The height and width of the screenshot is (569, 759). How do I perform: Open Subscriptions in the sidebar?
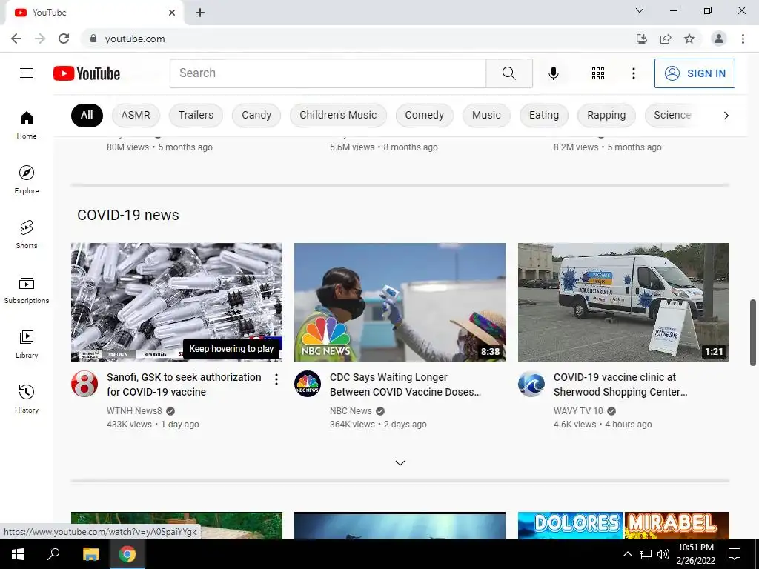tap(27, 290)
